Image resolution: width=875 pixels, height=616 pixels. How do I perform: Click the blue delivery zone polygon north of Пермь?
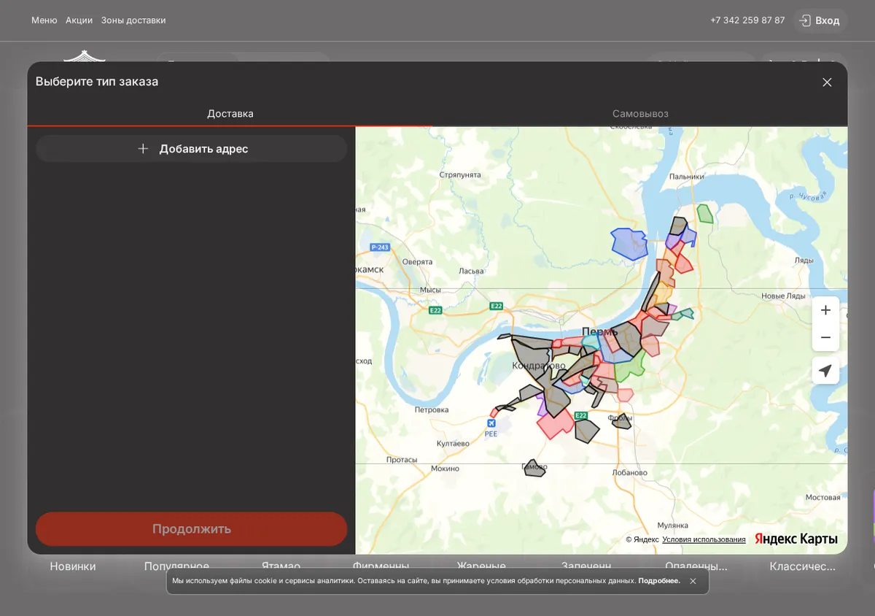pyautogui.click(x=629, y=243)
